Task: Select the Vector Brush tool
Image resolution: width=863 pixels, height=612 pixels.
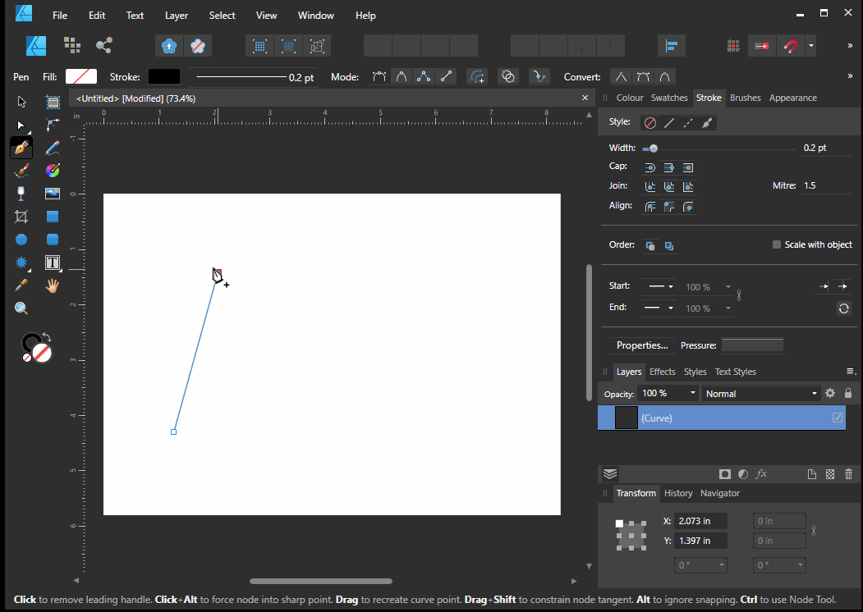Action: pyautogui.click(x=21, y=170)
